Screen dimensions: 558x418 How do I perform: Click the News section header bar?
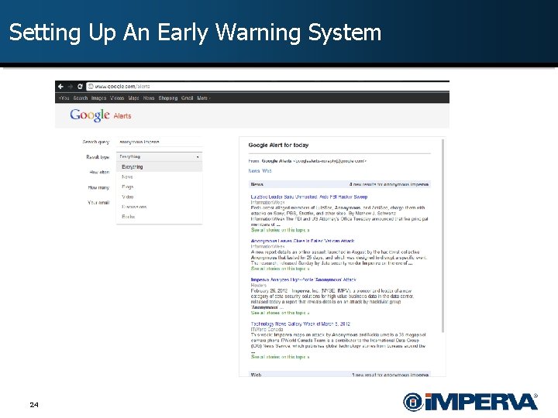tap(340, 184)
